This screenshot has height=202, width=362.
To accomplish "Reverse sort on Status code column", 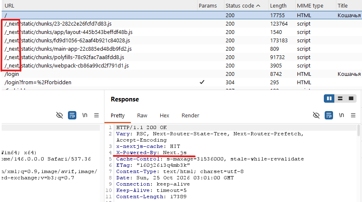I will pos(243,5).
